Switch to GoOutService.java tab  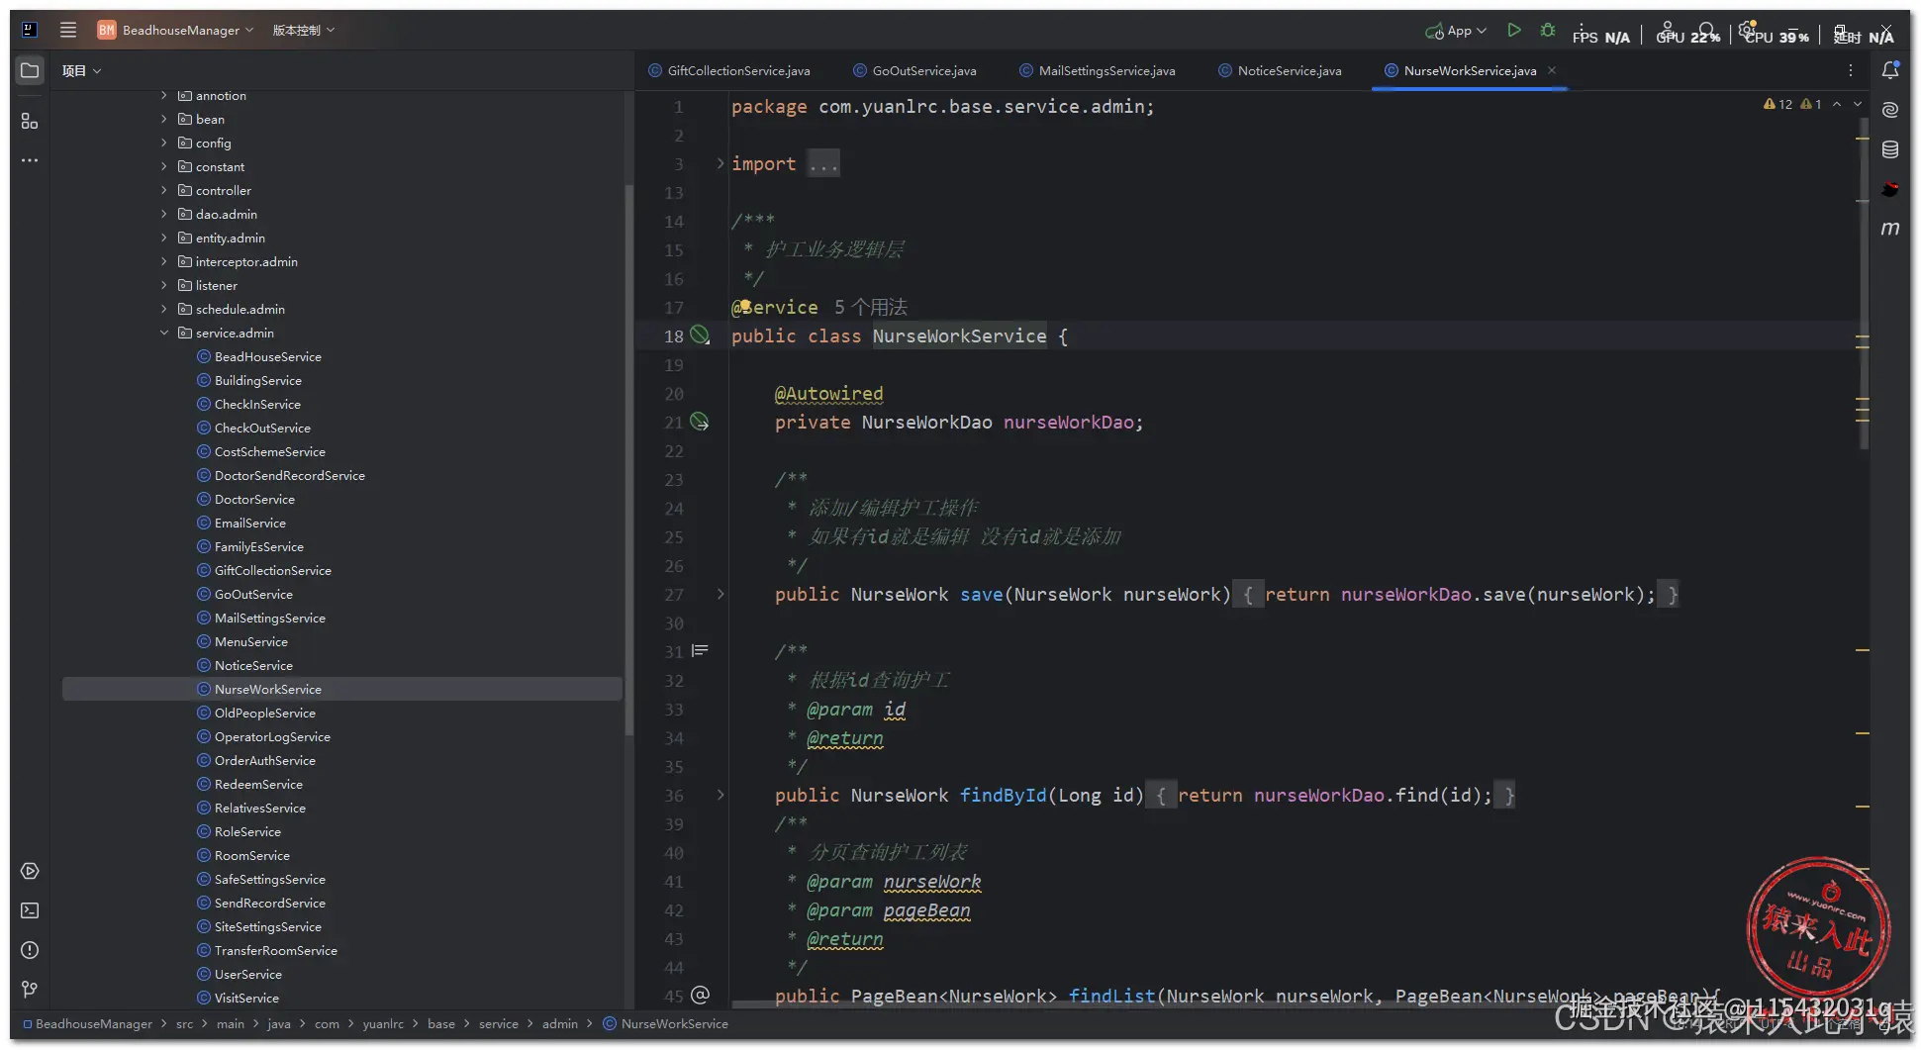click(x=914, y=70)
